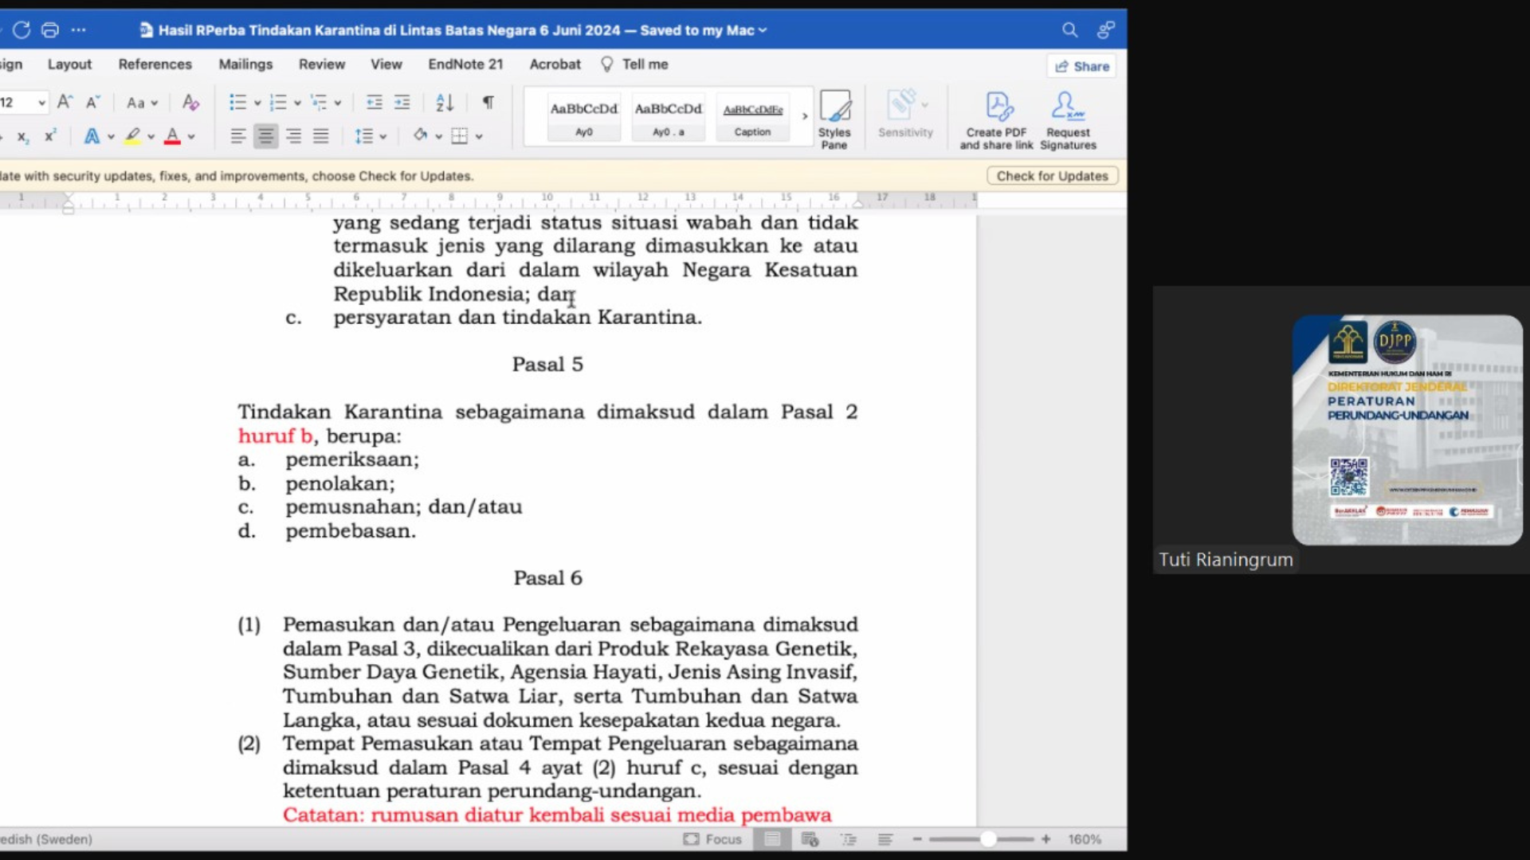Open the References tab

[155, 64]
